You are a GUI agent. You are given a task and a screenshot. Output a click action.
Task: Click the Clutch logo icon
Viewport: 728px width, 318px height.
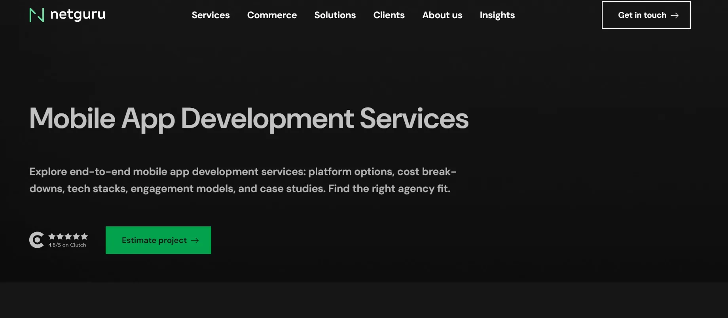[37, 240]
